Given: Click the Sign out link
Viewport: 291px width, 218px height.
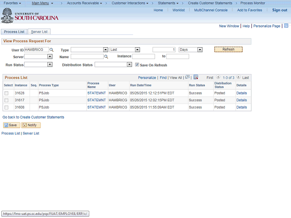Looking at the screenshot, I should 280,10.
